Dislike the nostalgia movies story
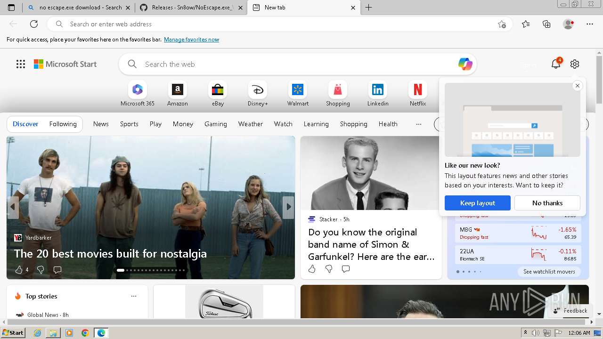Image resolution: width=603 pixels, height=339 pixels. point(41,270)
